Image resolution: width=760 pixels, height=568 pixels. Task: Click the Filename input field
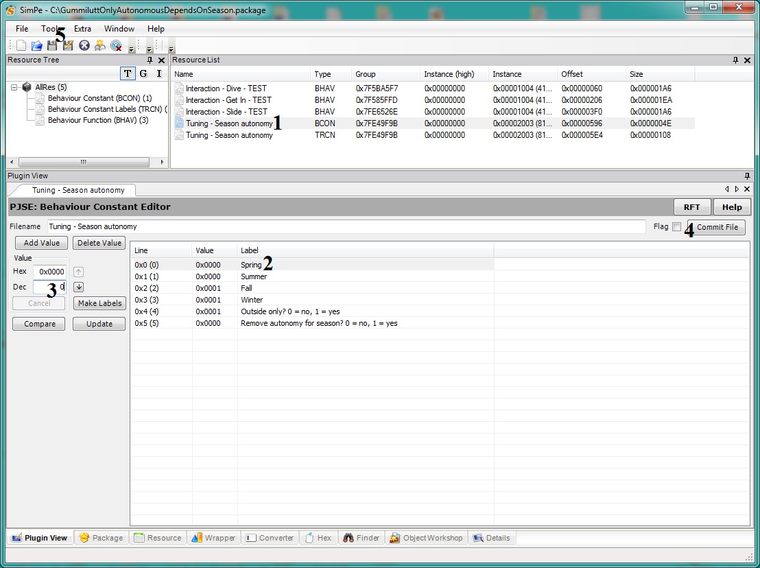point(346,226)
